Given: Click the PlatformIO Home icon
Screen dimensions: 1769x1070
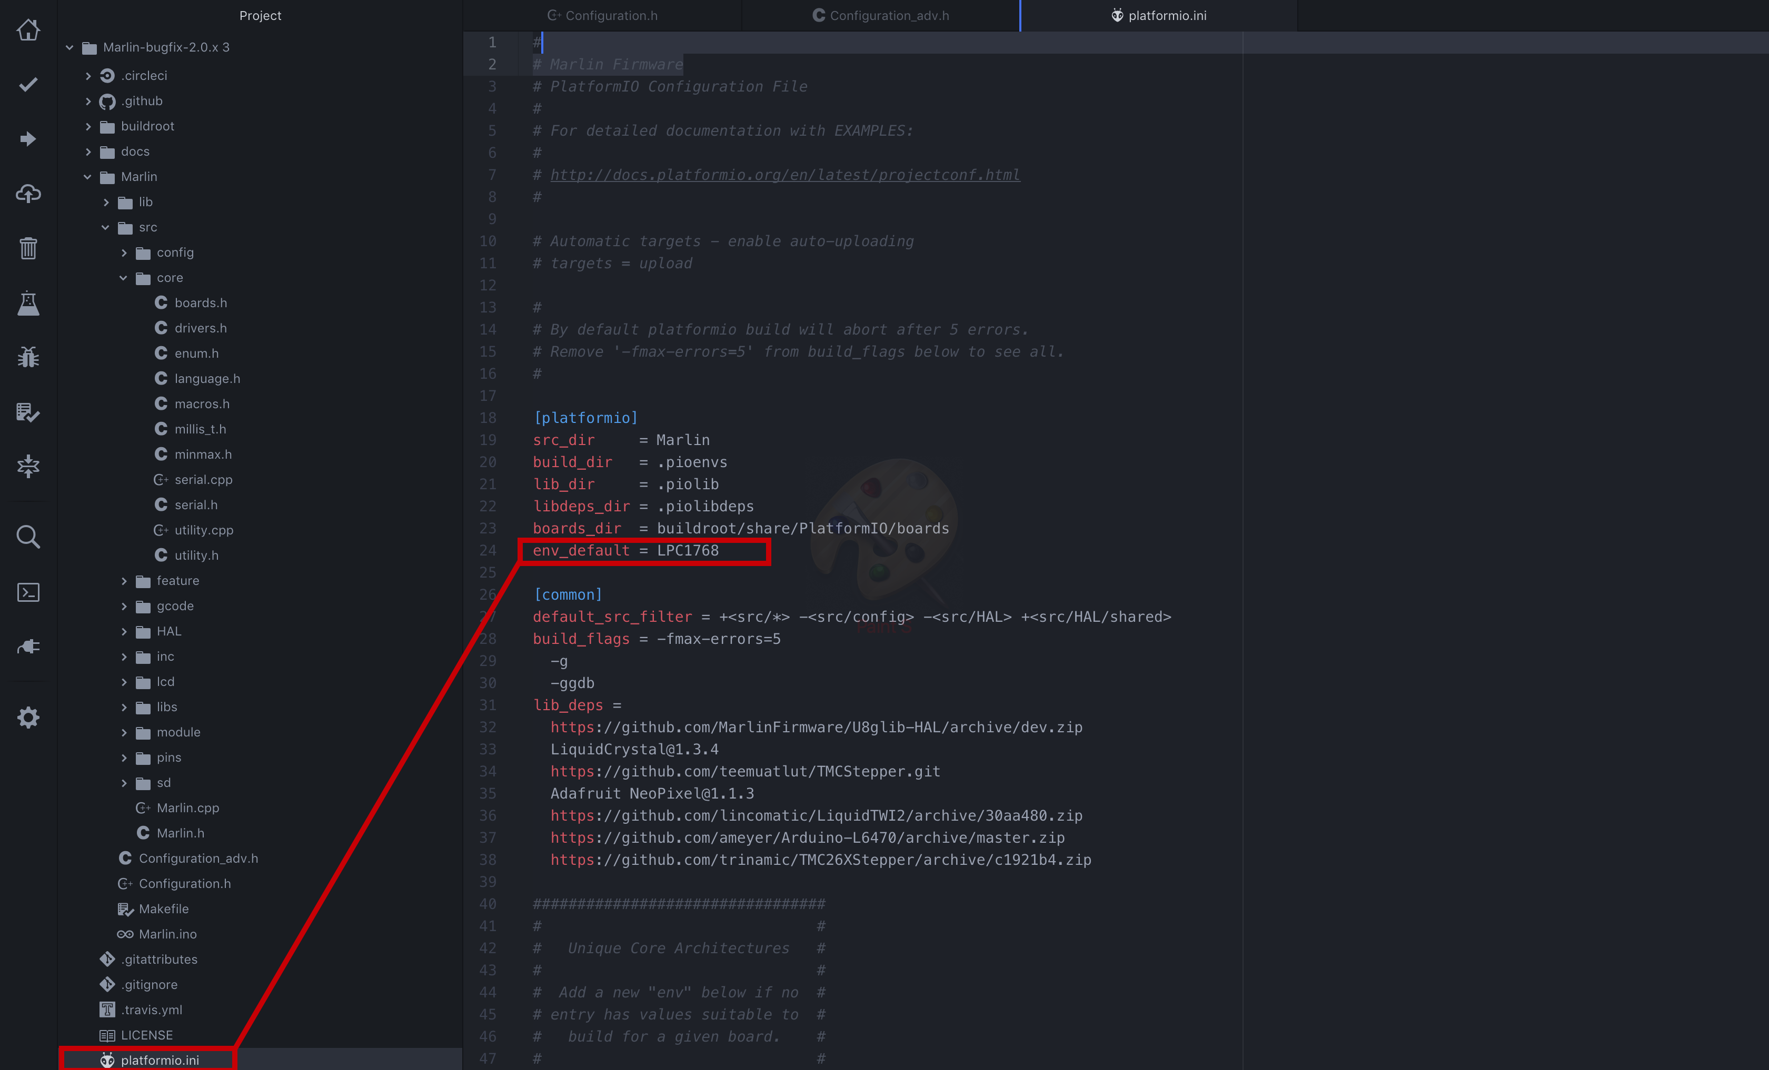Looking at the screenshot, I should point(28,30).
